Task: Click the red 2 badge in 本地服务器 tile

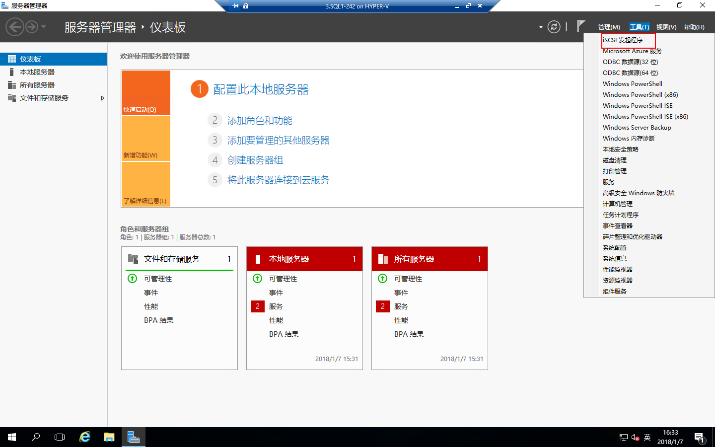Action: pos(258,306)
